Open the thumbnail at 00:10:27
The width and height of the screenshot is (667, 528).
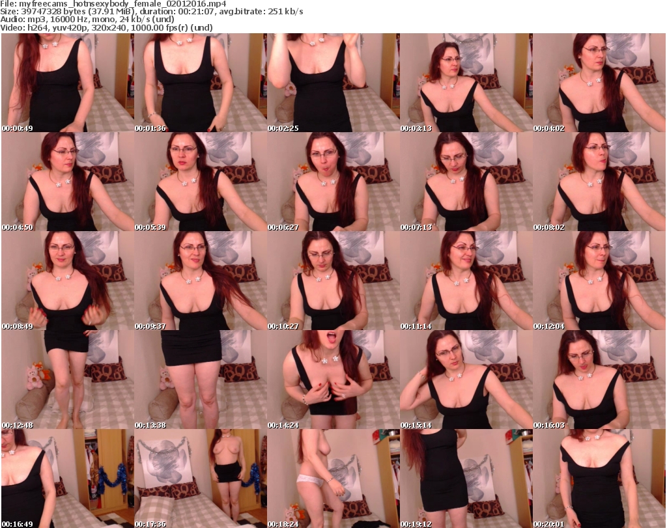(x=333, y=281)
